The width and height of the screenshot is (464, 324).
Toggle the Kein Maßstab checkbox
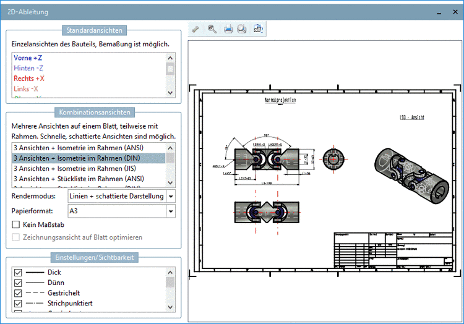coord(16,224)
